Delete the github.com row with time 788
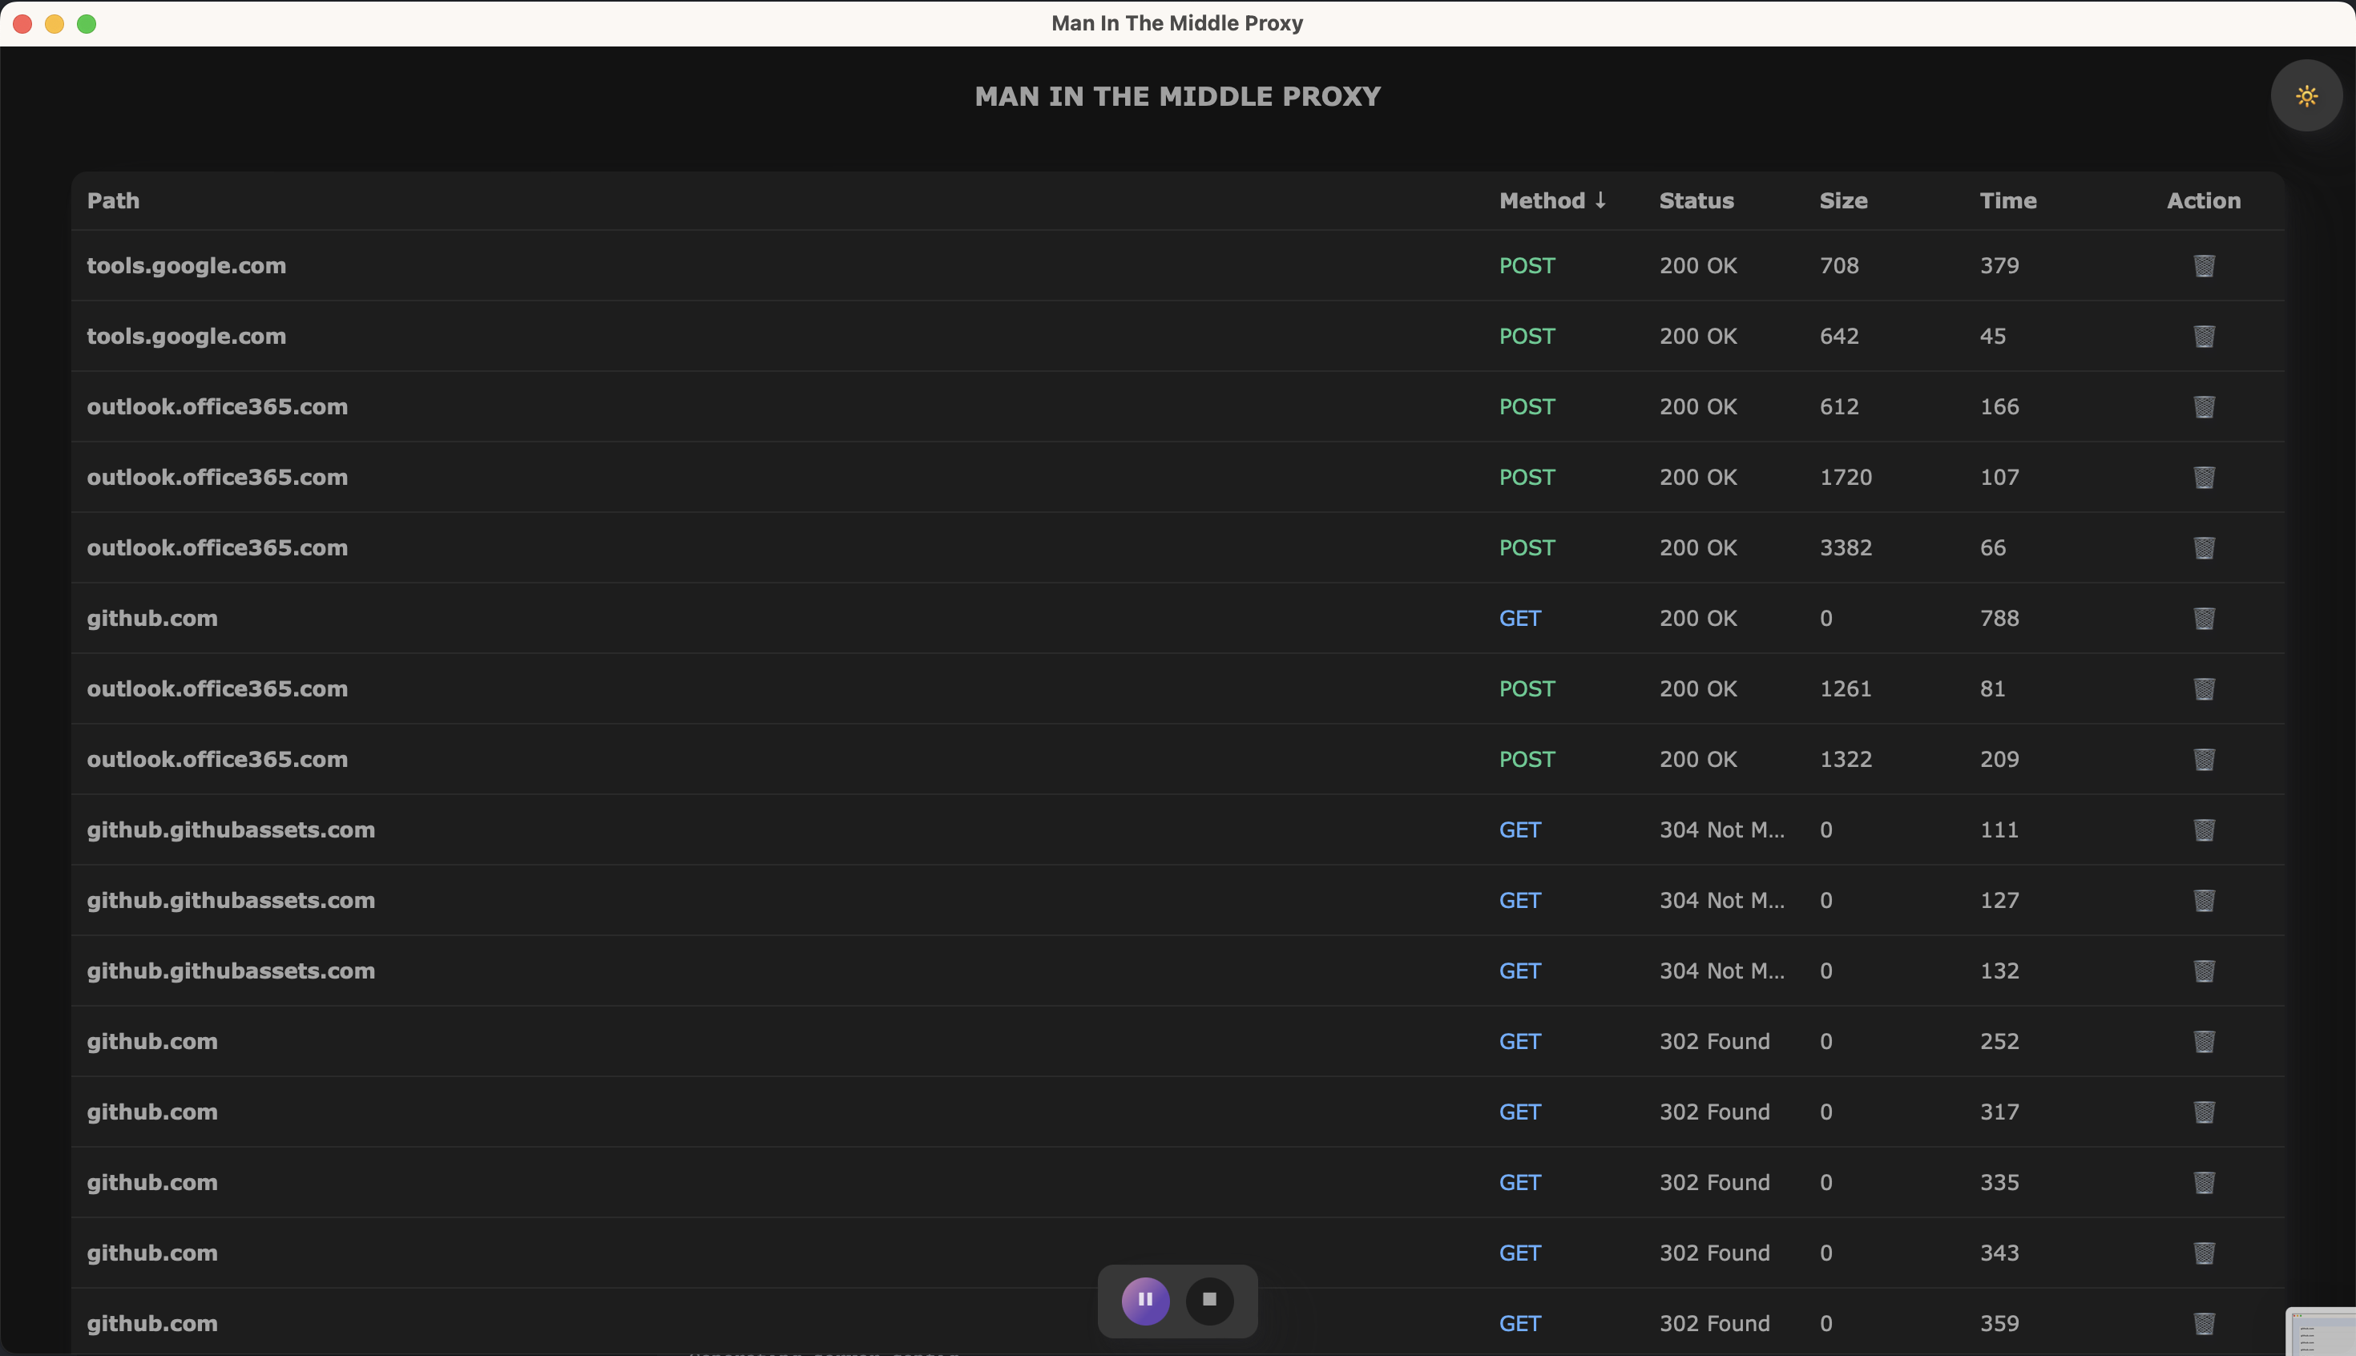Screen dimensions: 2356x1356 (x=2203, y=619)
